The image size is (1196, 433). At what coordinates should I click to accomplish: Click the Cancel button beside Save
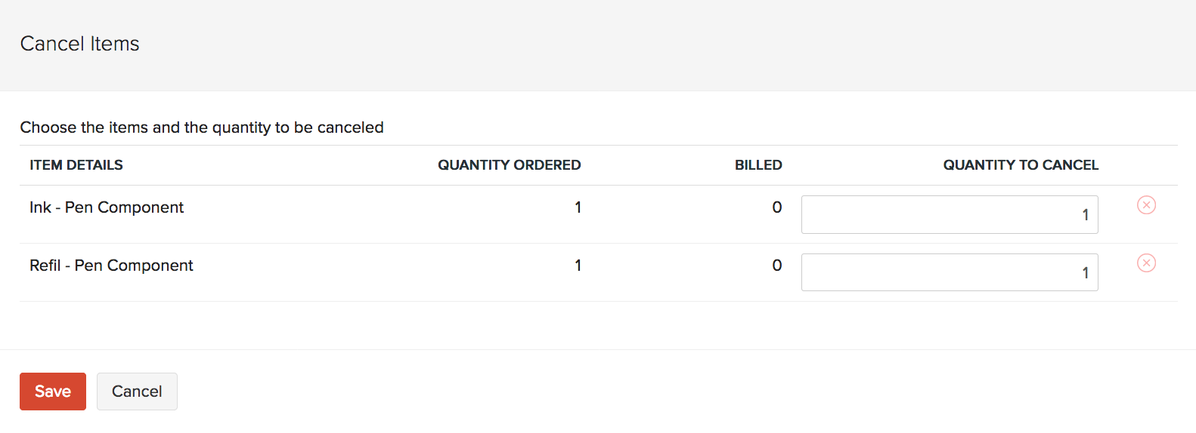[x=137, y=392]
